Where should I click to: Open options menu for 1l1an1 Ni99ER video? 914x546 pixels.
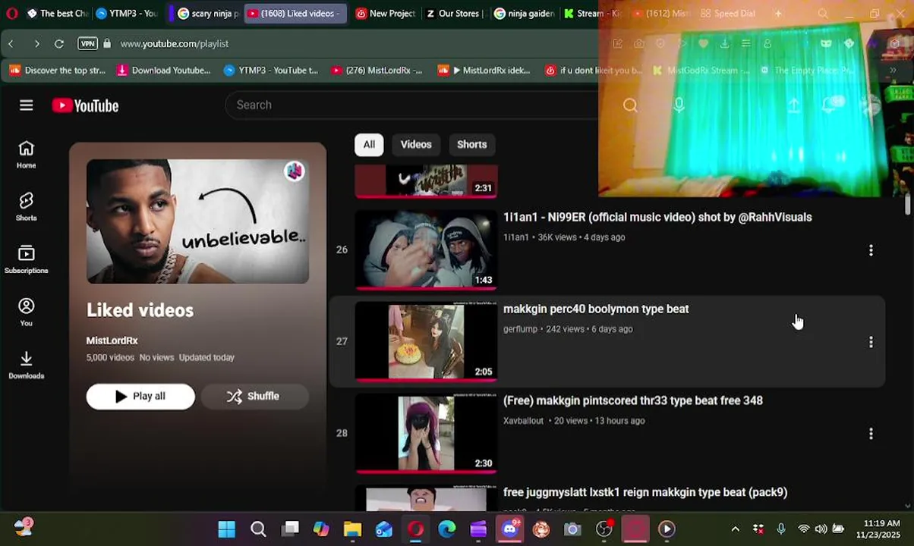[871, 250]
